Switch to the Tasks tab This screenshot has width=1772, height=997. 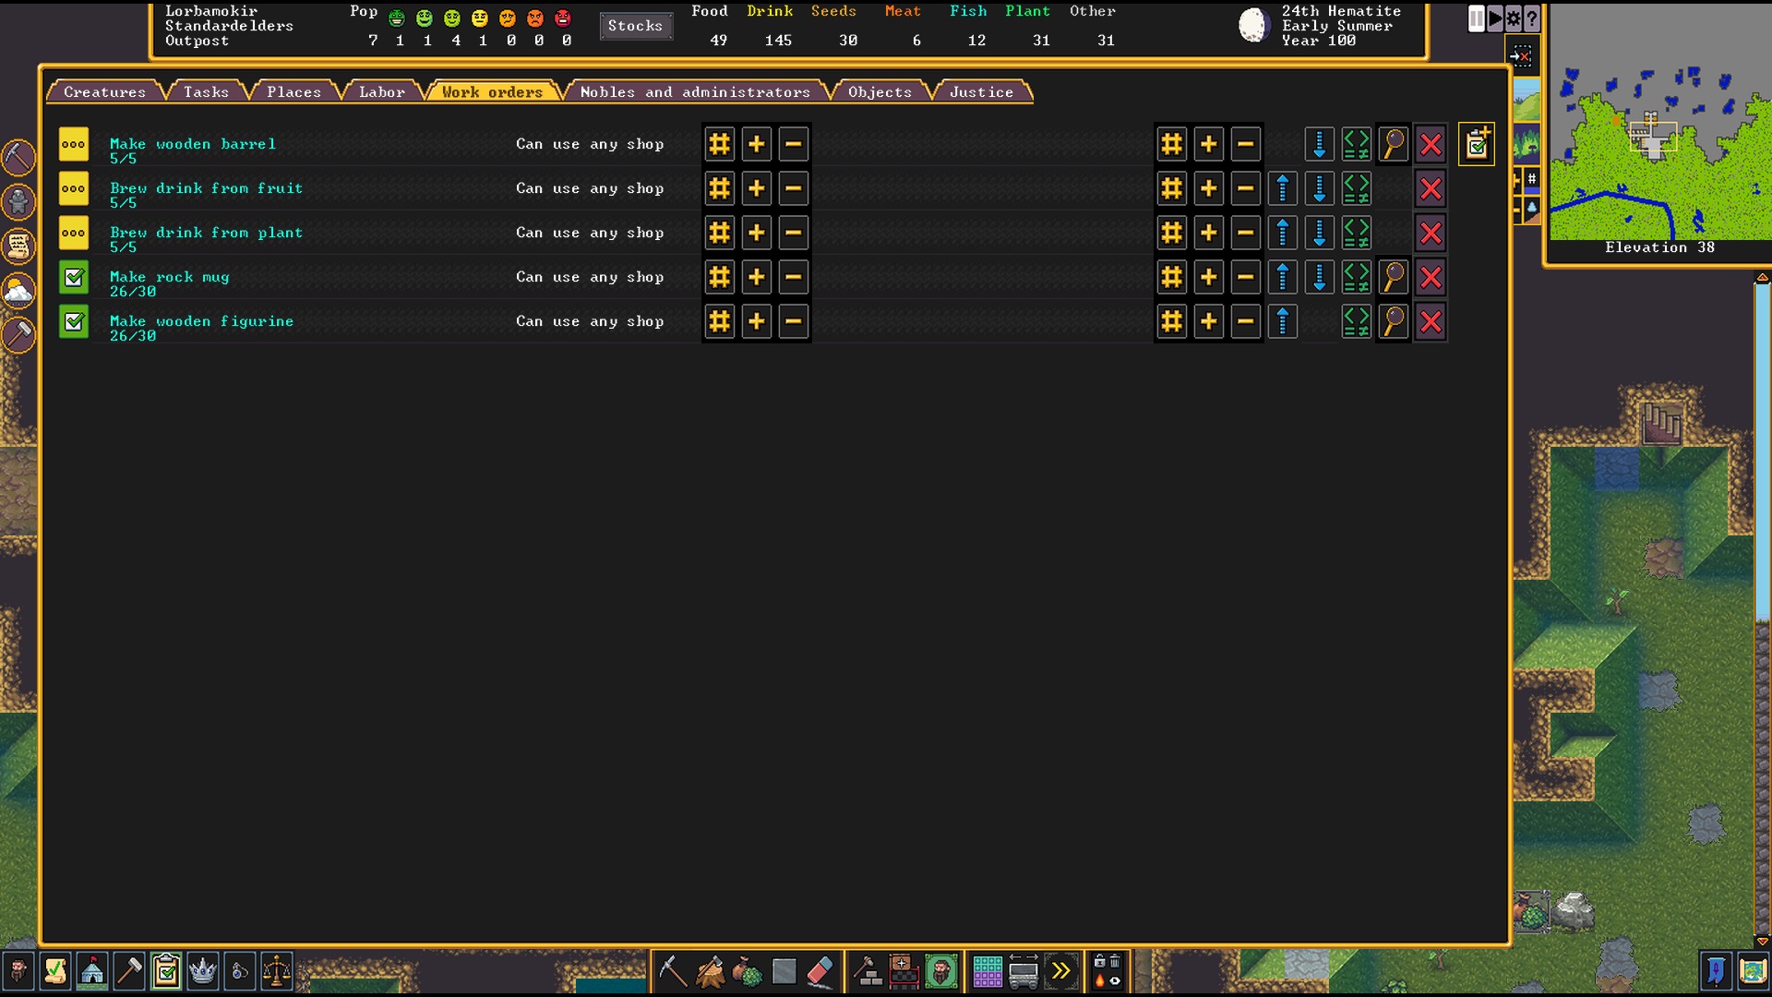[206, 91]
